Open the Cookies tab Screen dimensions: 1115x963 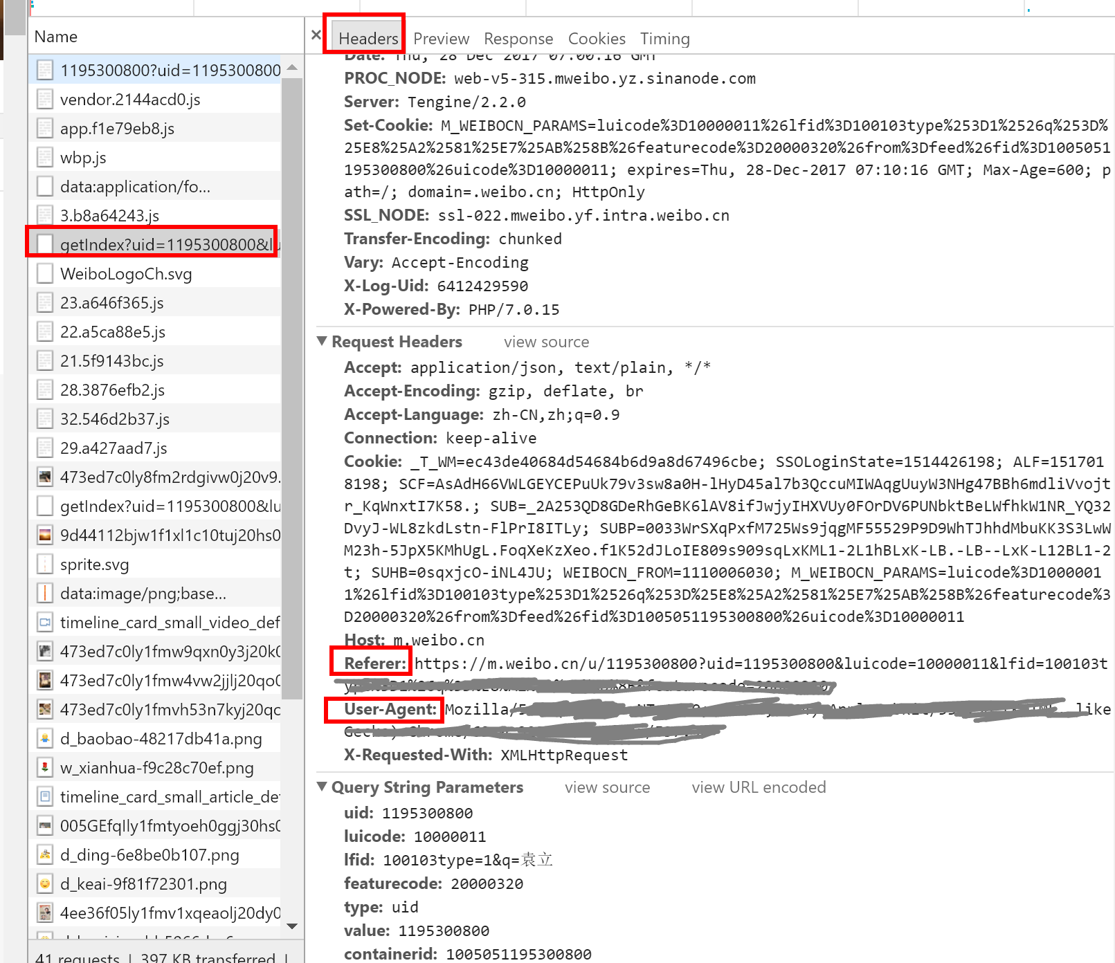coord(597,39)
